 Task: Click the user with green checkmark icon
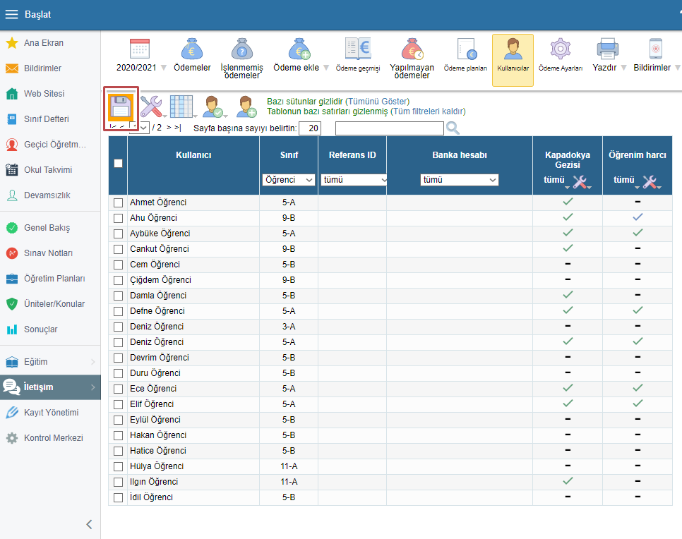(x=213, y=107)
